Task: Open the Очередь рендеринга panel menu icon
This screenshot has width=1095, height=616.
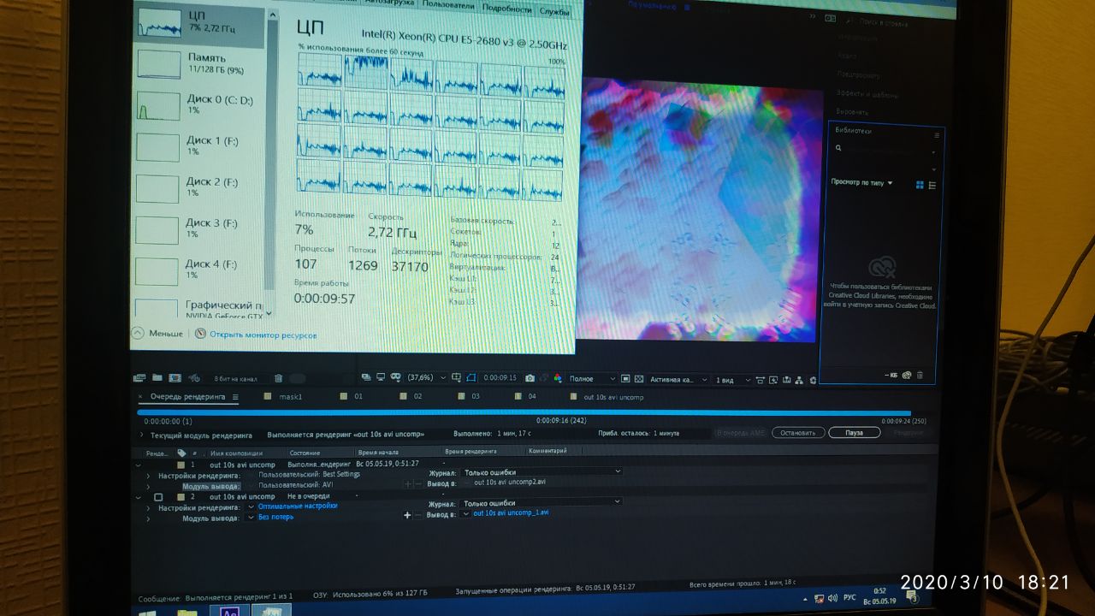Action: (x=235, y=397)
